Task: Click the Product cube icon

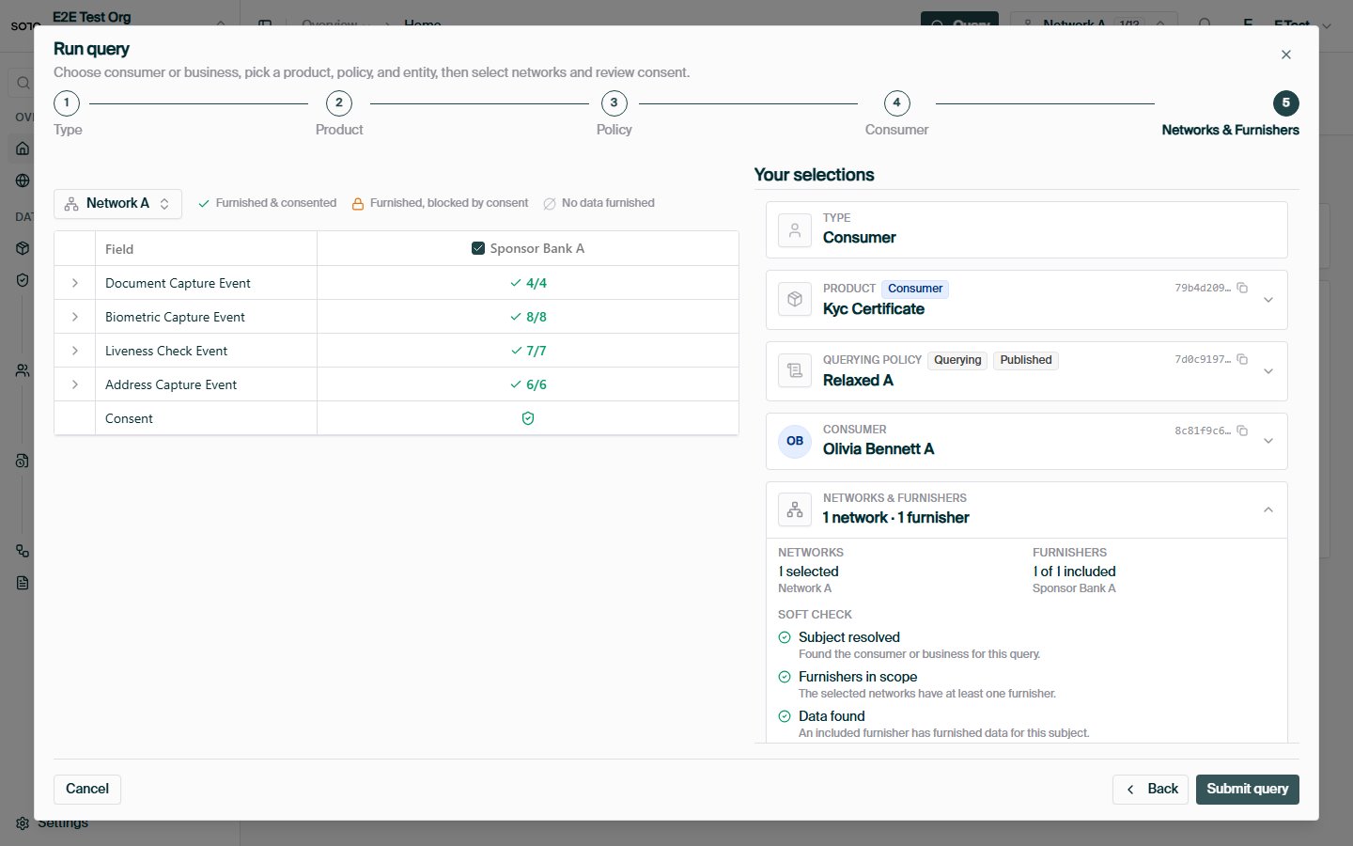Action: pyautogui.click(x=795, y=299)
